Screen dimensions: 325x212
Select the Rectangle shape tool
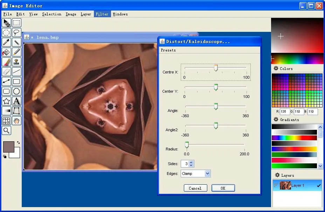click(x=16, y=82)
